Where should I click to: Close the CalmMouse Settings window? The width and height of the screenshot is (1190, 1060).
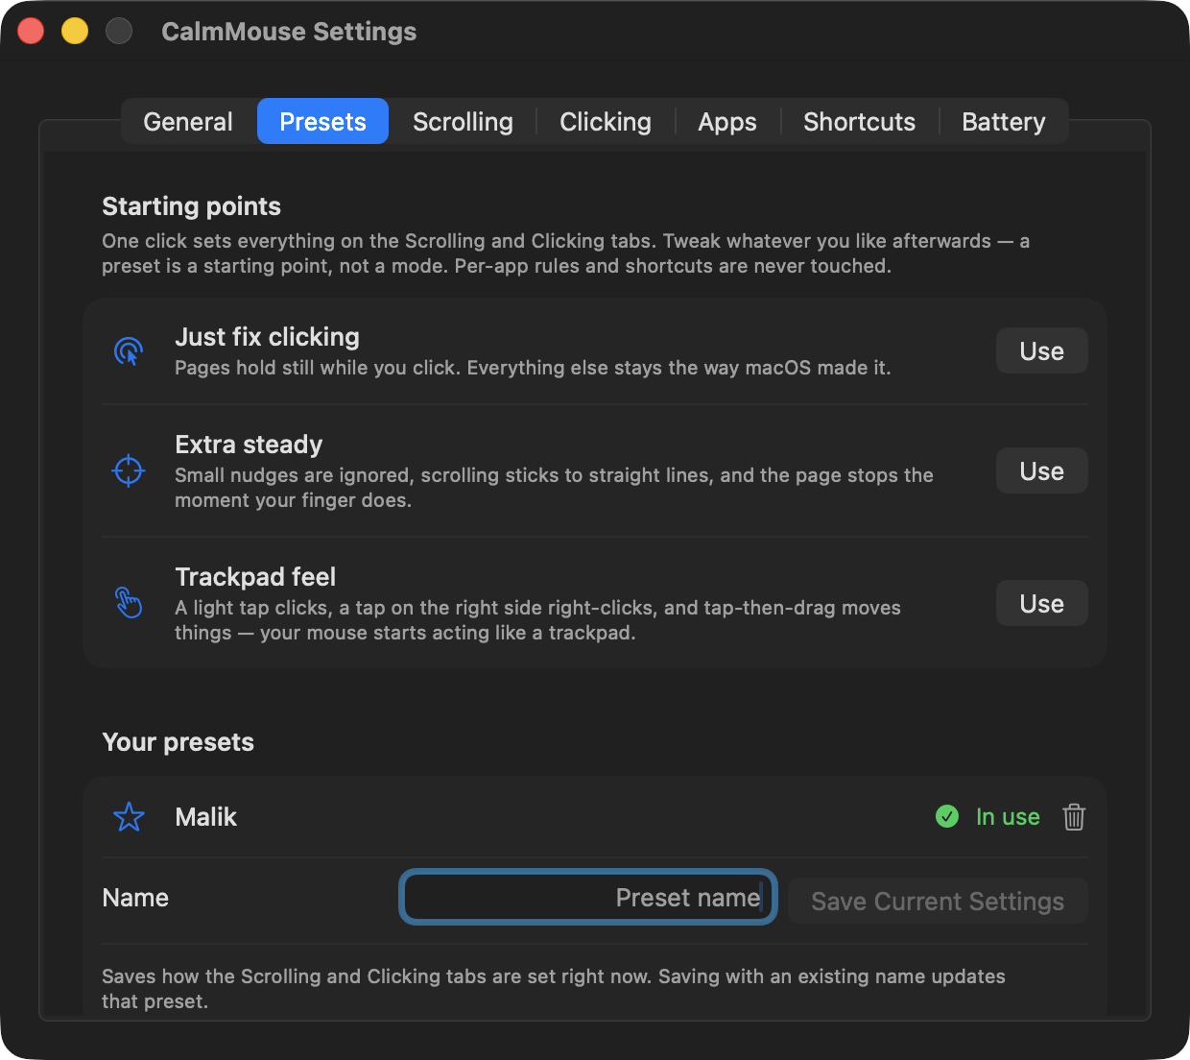coord(31,31)
